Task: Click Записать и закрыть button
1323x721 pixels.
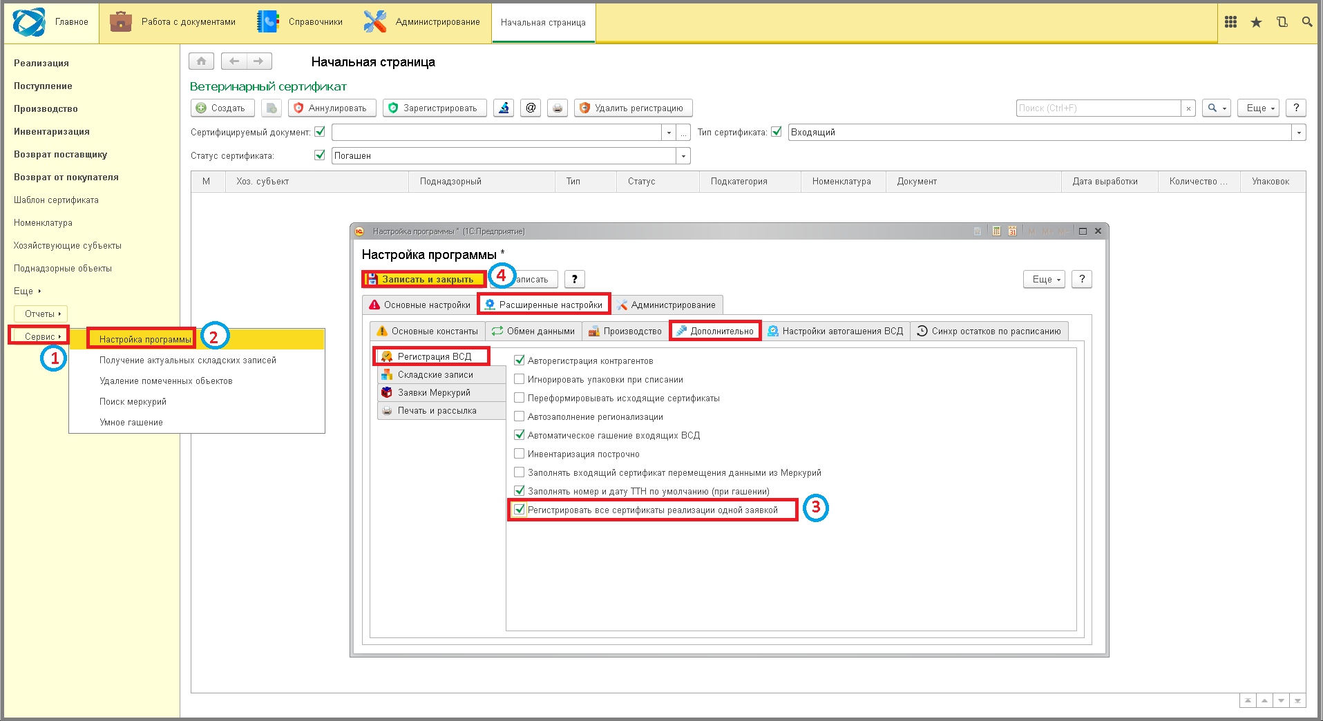Action: coord(423,279)
